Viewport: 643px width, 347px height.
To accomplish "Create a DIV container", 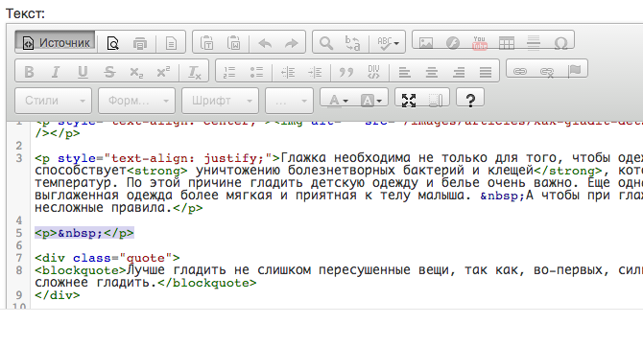I will [373, 72].
